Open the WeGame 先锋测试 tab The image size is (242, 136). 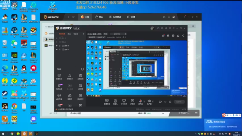point(115,17)
